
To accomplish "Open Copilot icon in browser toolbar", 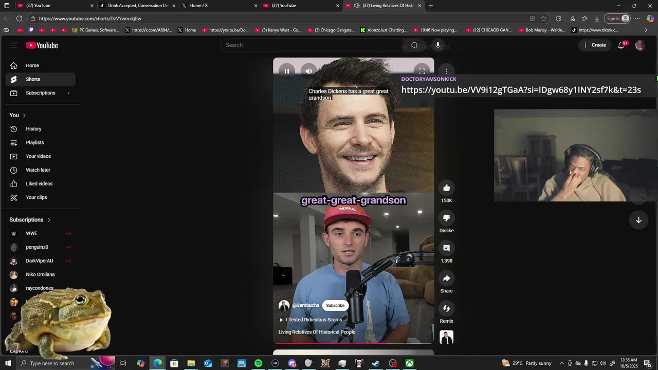I will coord(650,18).
